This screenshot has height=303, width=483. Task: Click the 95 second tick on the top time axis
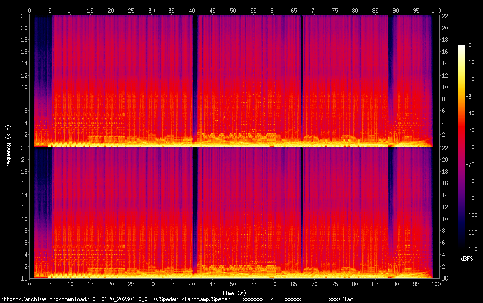coord(415,10)
